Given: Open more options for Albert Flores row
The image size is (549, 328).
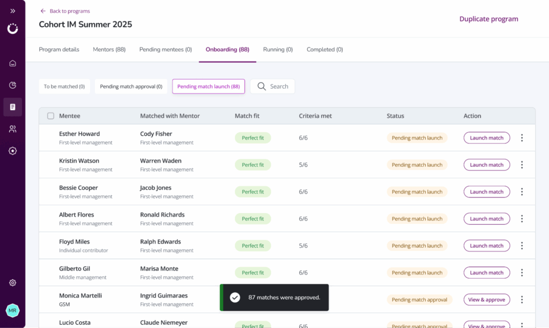Looking at the screenshot, I should point(522,219).
